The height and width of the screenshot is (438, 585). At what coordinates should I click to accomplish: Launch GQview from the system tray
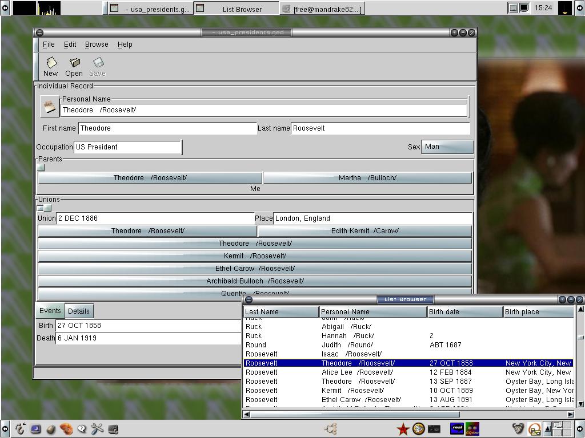coord(472,429)
